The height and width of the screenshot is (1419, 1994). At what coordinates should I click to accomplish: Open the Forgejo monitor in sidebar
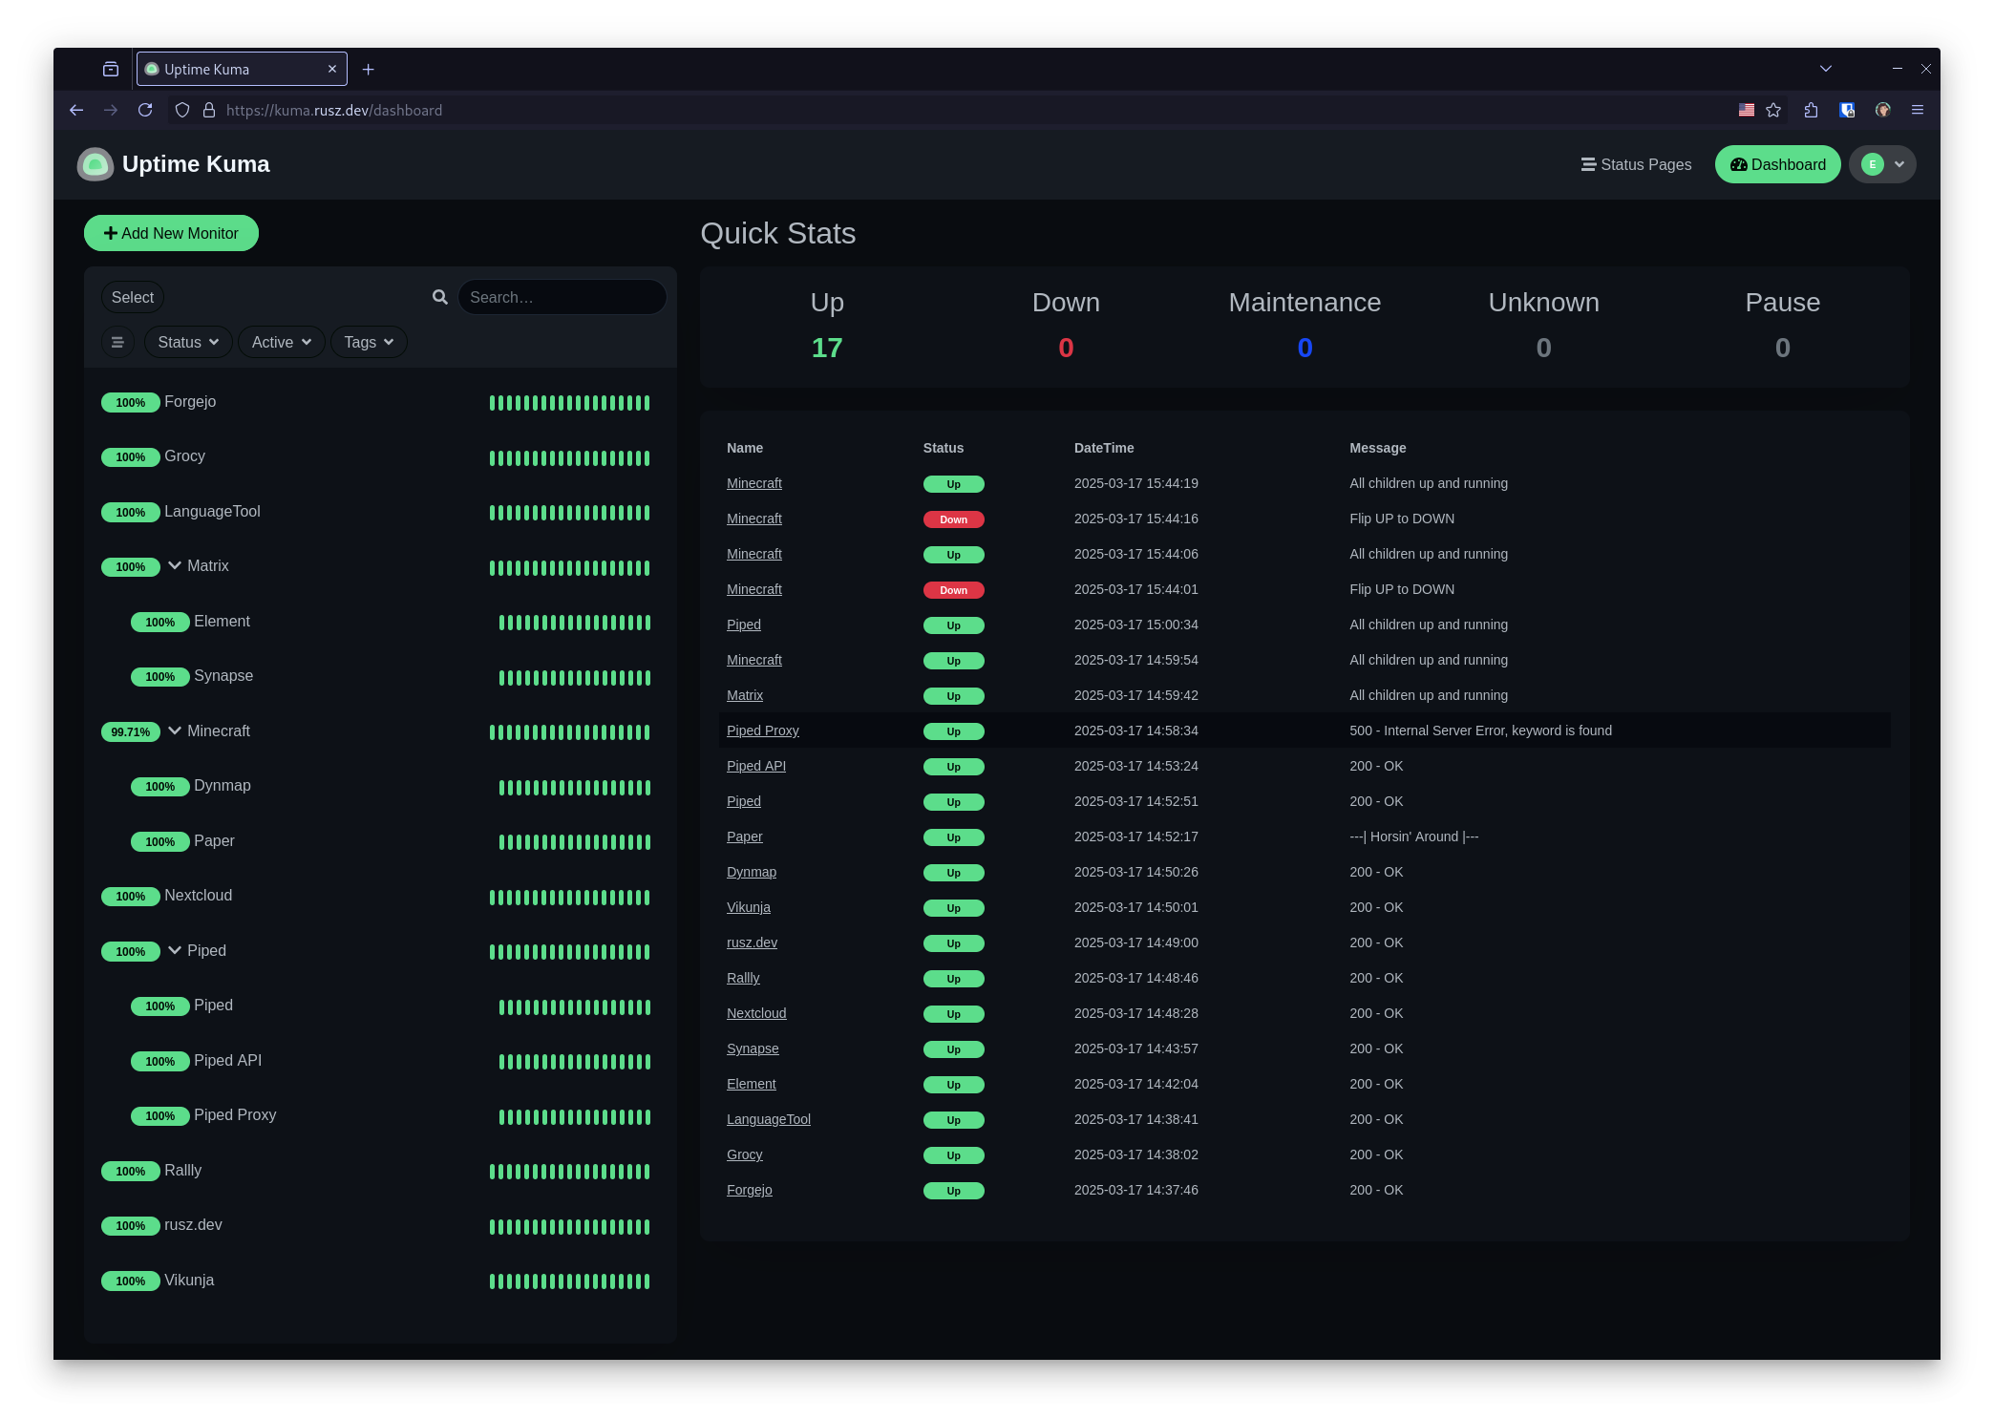(x=379, y=402)
